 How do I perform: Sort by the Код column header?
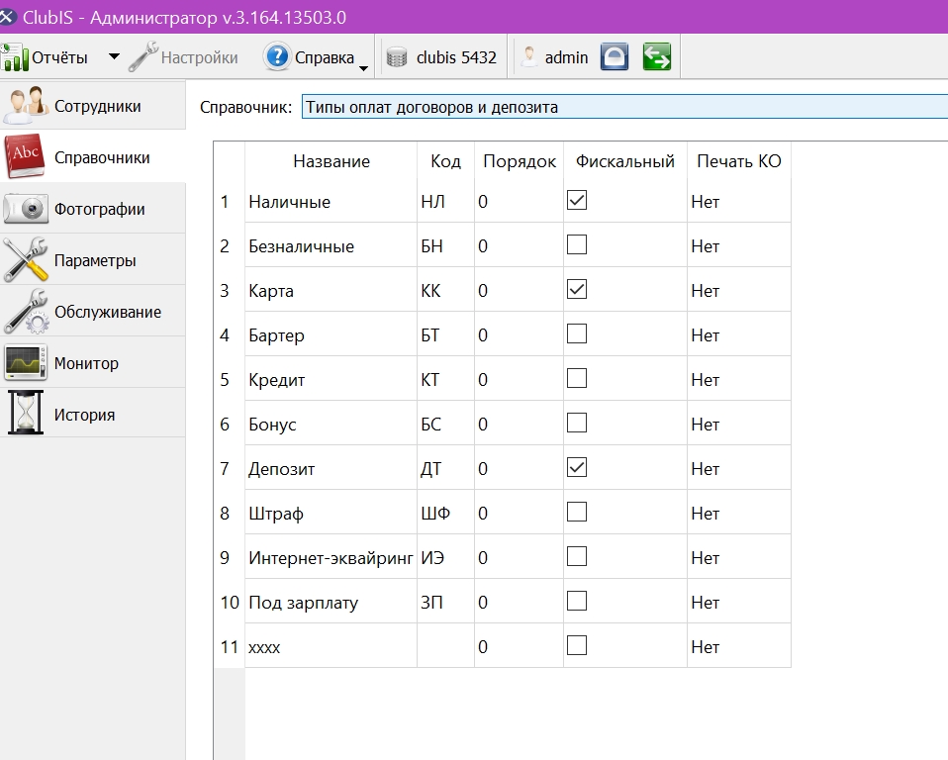(445, 161)
